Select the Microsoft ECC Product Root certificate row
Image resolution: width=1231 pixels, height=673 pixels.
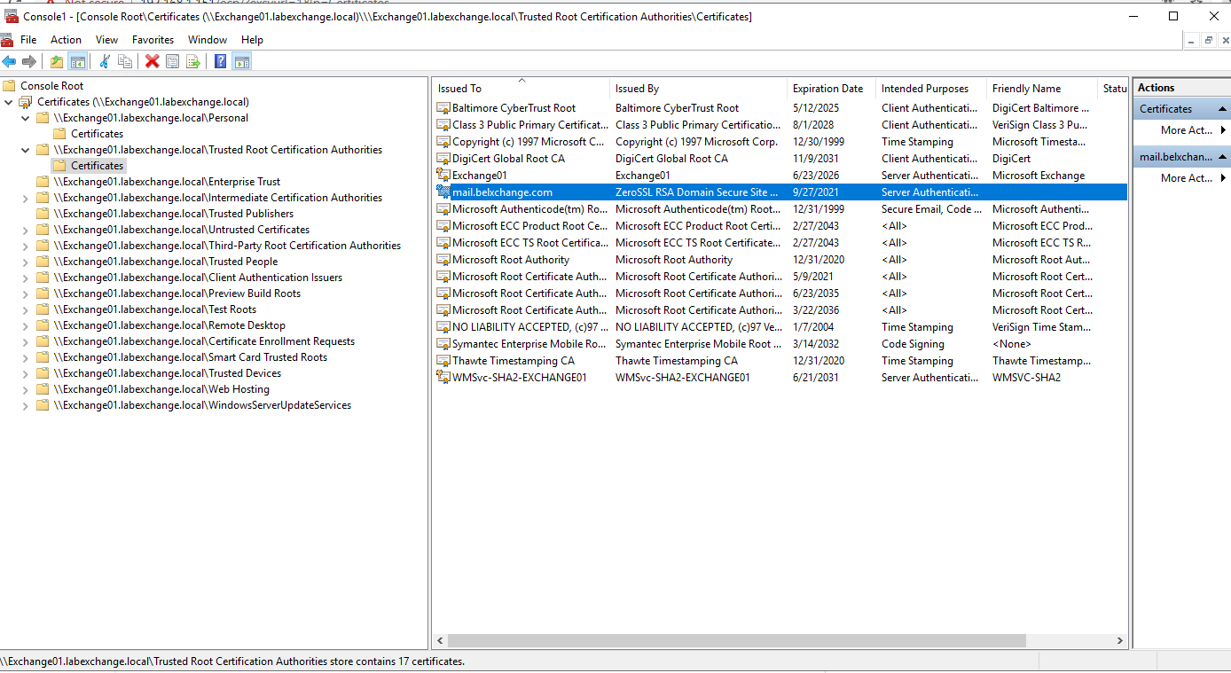780,225
